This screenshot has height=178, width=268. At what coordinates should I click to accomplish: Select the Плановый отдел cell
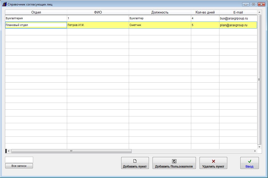[36, 25]
